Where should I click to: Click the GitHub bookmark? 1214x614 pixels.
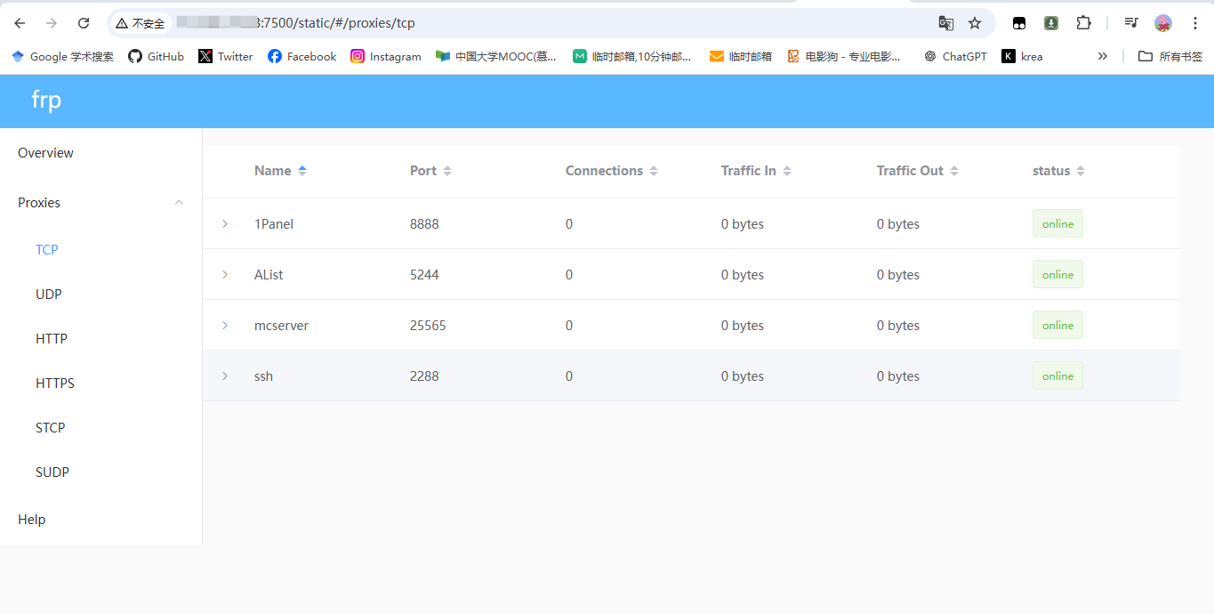coord(156,56)
